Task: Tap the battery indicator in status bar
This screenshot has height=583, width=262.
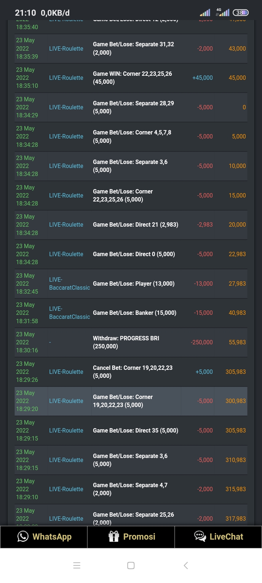Action: pos(240,13)
